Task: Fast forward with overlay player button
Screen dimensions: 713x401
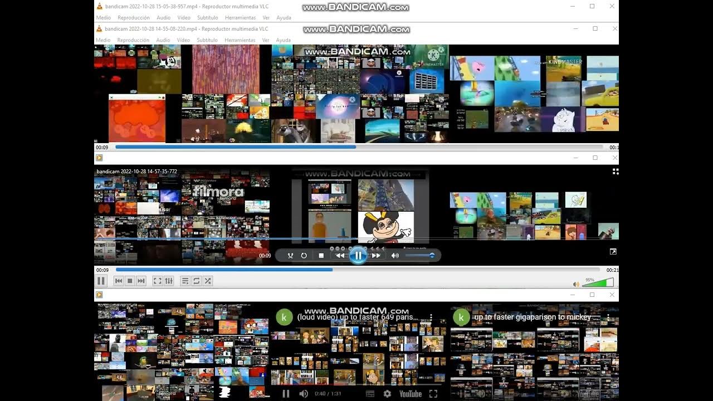Action: tap(376, 256)
